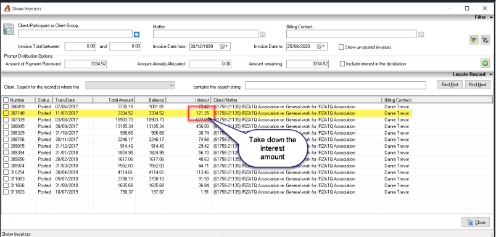Close the Show Invoices dialog with Close button

476,222
